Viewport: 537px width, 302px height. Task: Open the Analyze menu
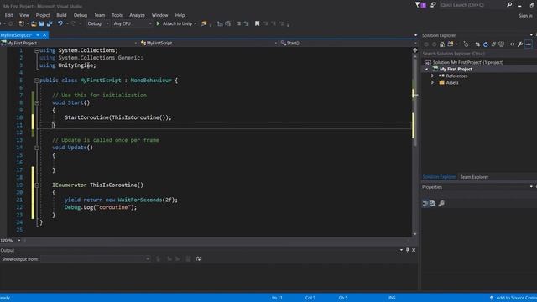pyautogui.click(x=137, y=15)
